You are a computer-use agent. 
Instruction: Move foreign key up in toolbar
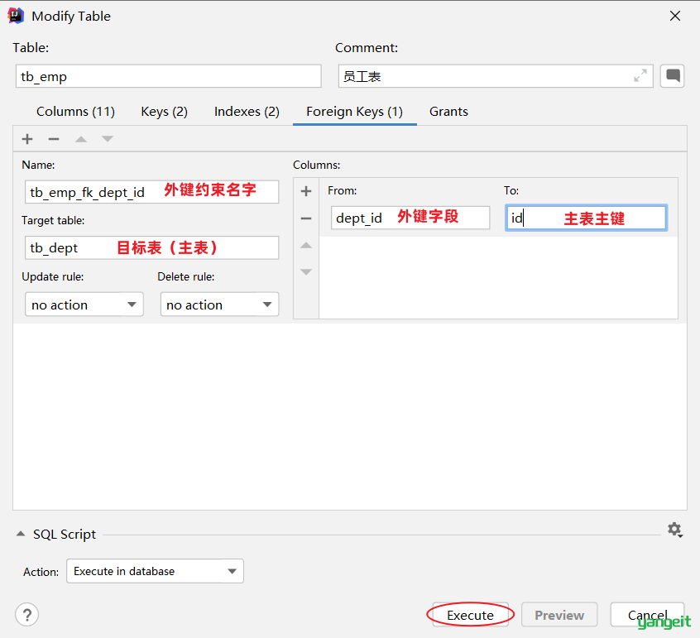81,139
